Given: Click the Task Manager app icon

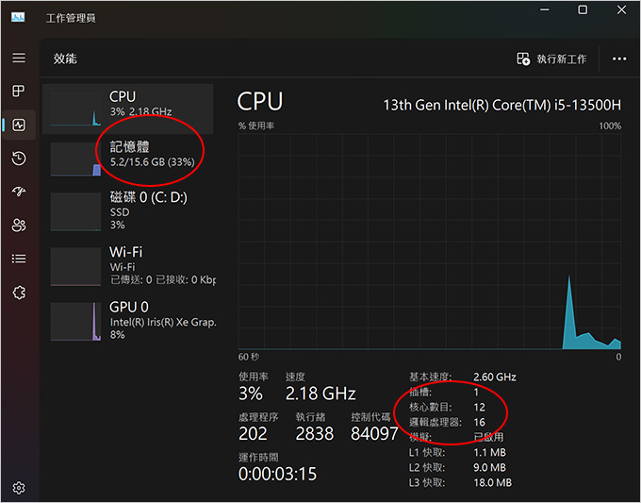Looking at the screenshot, I should pyautogui.click(x=18, y=17).
